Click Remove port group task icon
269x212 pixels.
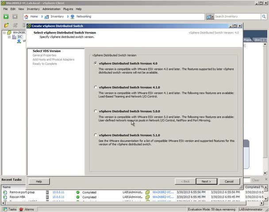(5, 192)
